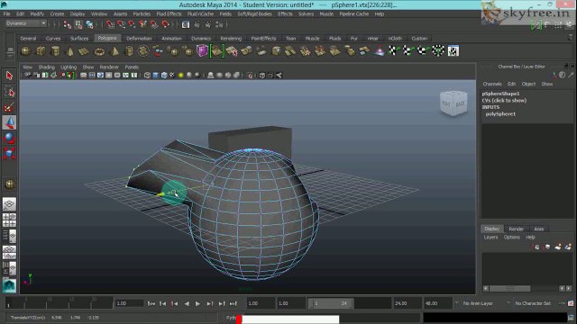The height and width of the screenshot is (324, 577).
Task: Toggle snap to points
Action: coord(132,24)
